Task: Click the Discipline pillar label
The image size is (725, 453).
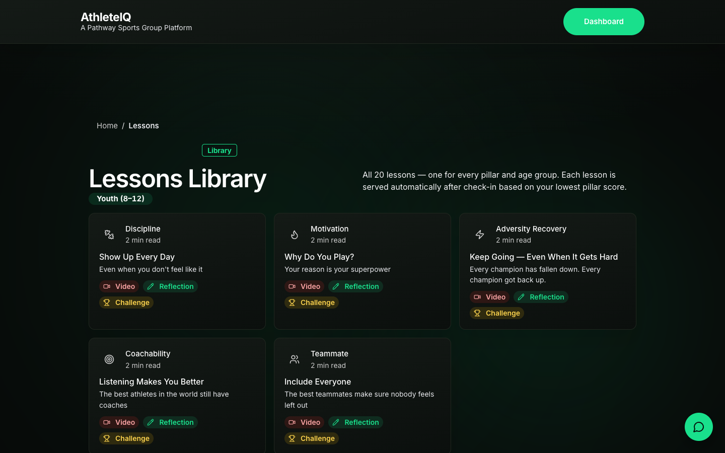Action: pos(143,229)
